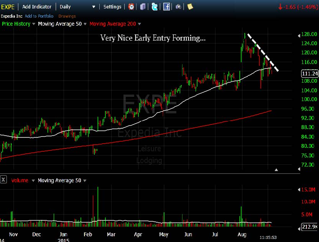Click the up triangle below the price chart
The width and height of the screenshot is (319, 242).
click(276, 170)
